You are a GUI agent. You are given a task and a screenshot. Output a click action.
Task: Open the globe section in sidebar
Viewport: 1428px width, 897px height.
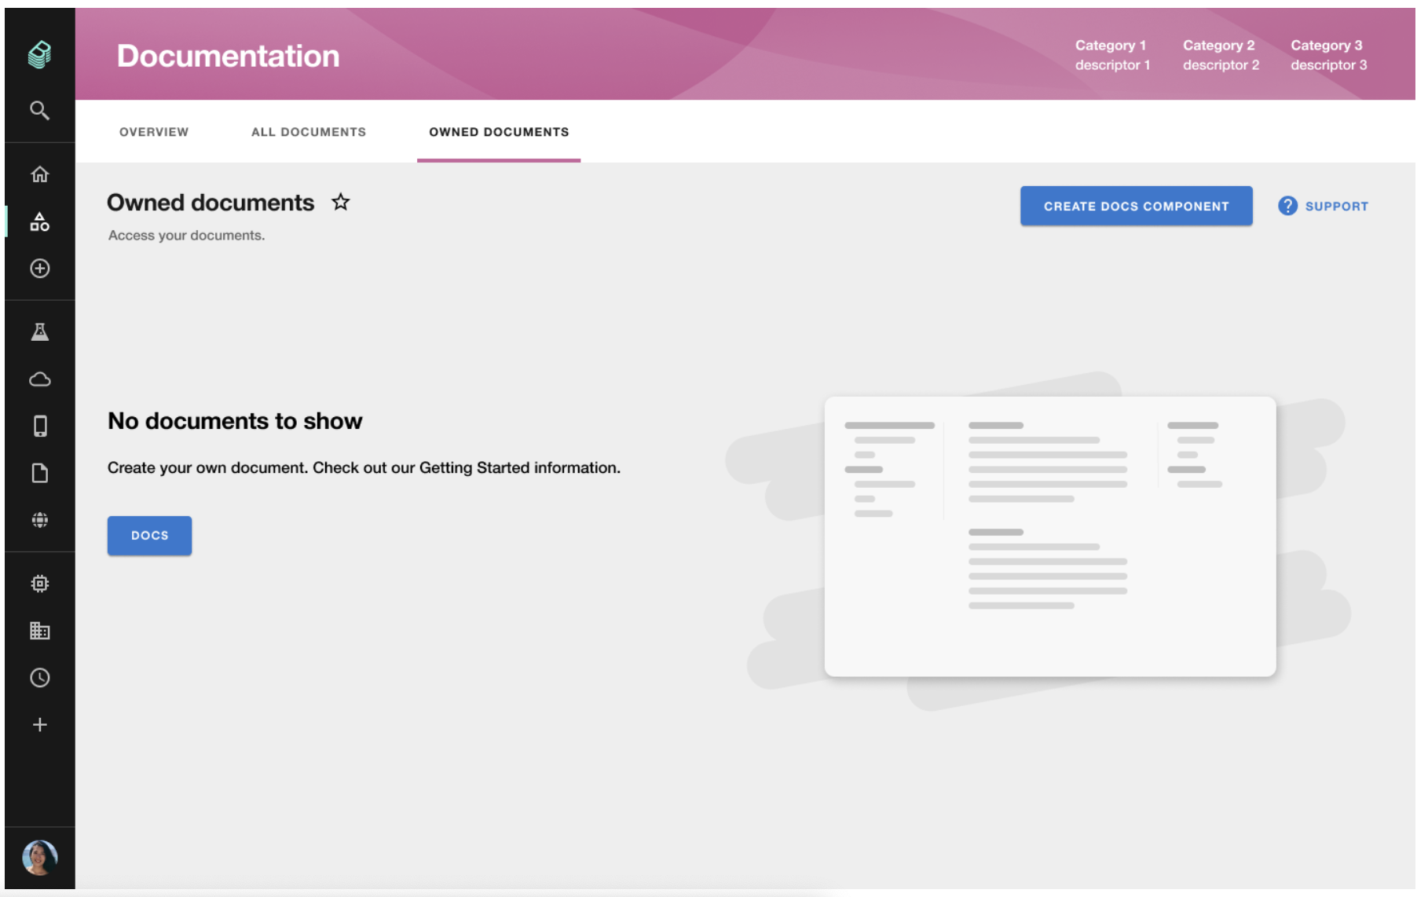click(x=39, y=520)
